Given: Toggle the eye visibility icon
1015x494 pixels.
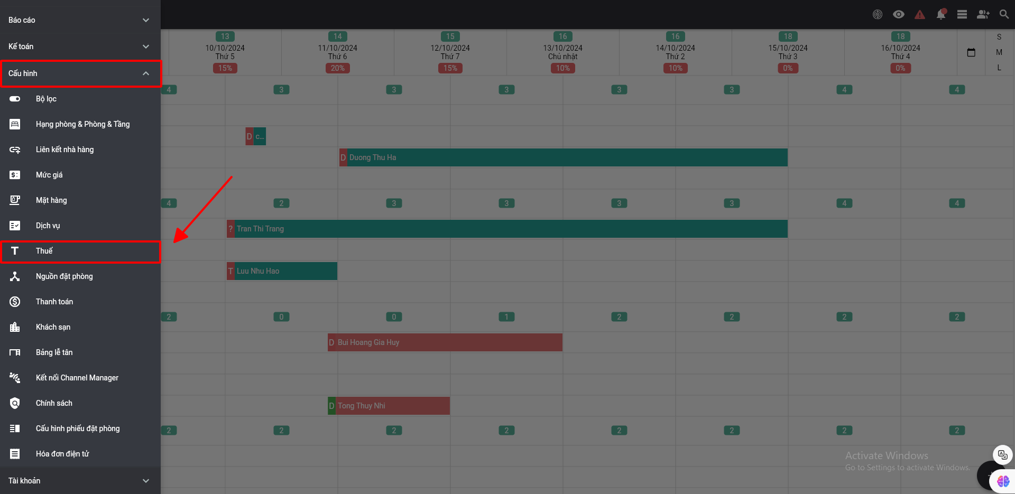Looking at the screenshot, I should [899, 14].
